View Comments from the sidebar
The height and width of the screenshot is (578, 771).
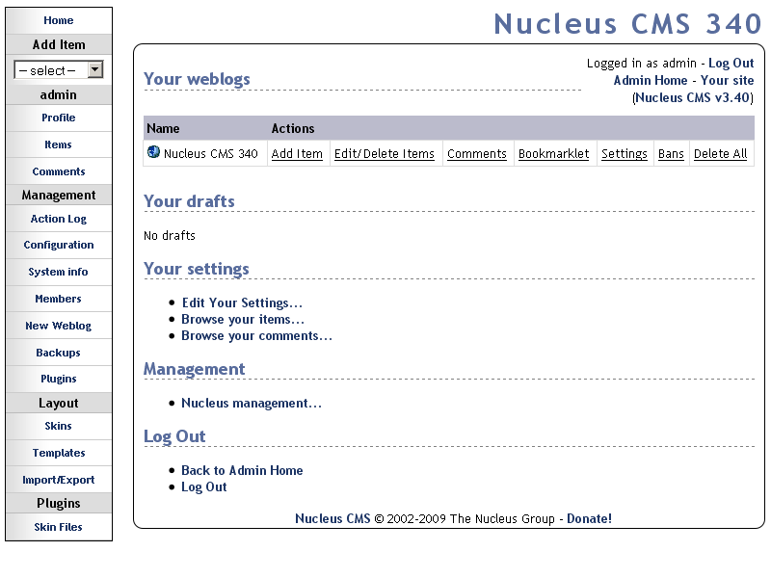(x=58, y=171)
